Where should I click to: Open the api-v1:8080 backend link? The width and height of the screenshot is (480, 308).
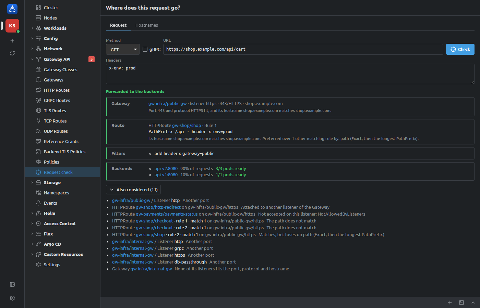166,175
